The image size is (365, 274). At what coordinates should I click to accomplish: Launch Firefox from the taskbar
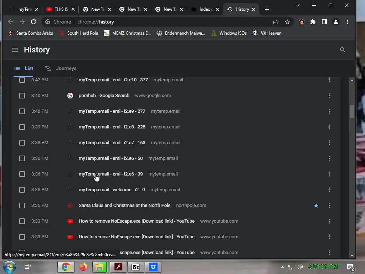pos(83,267)
